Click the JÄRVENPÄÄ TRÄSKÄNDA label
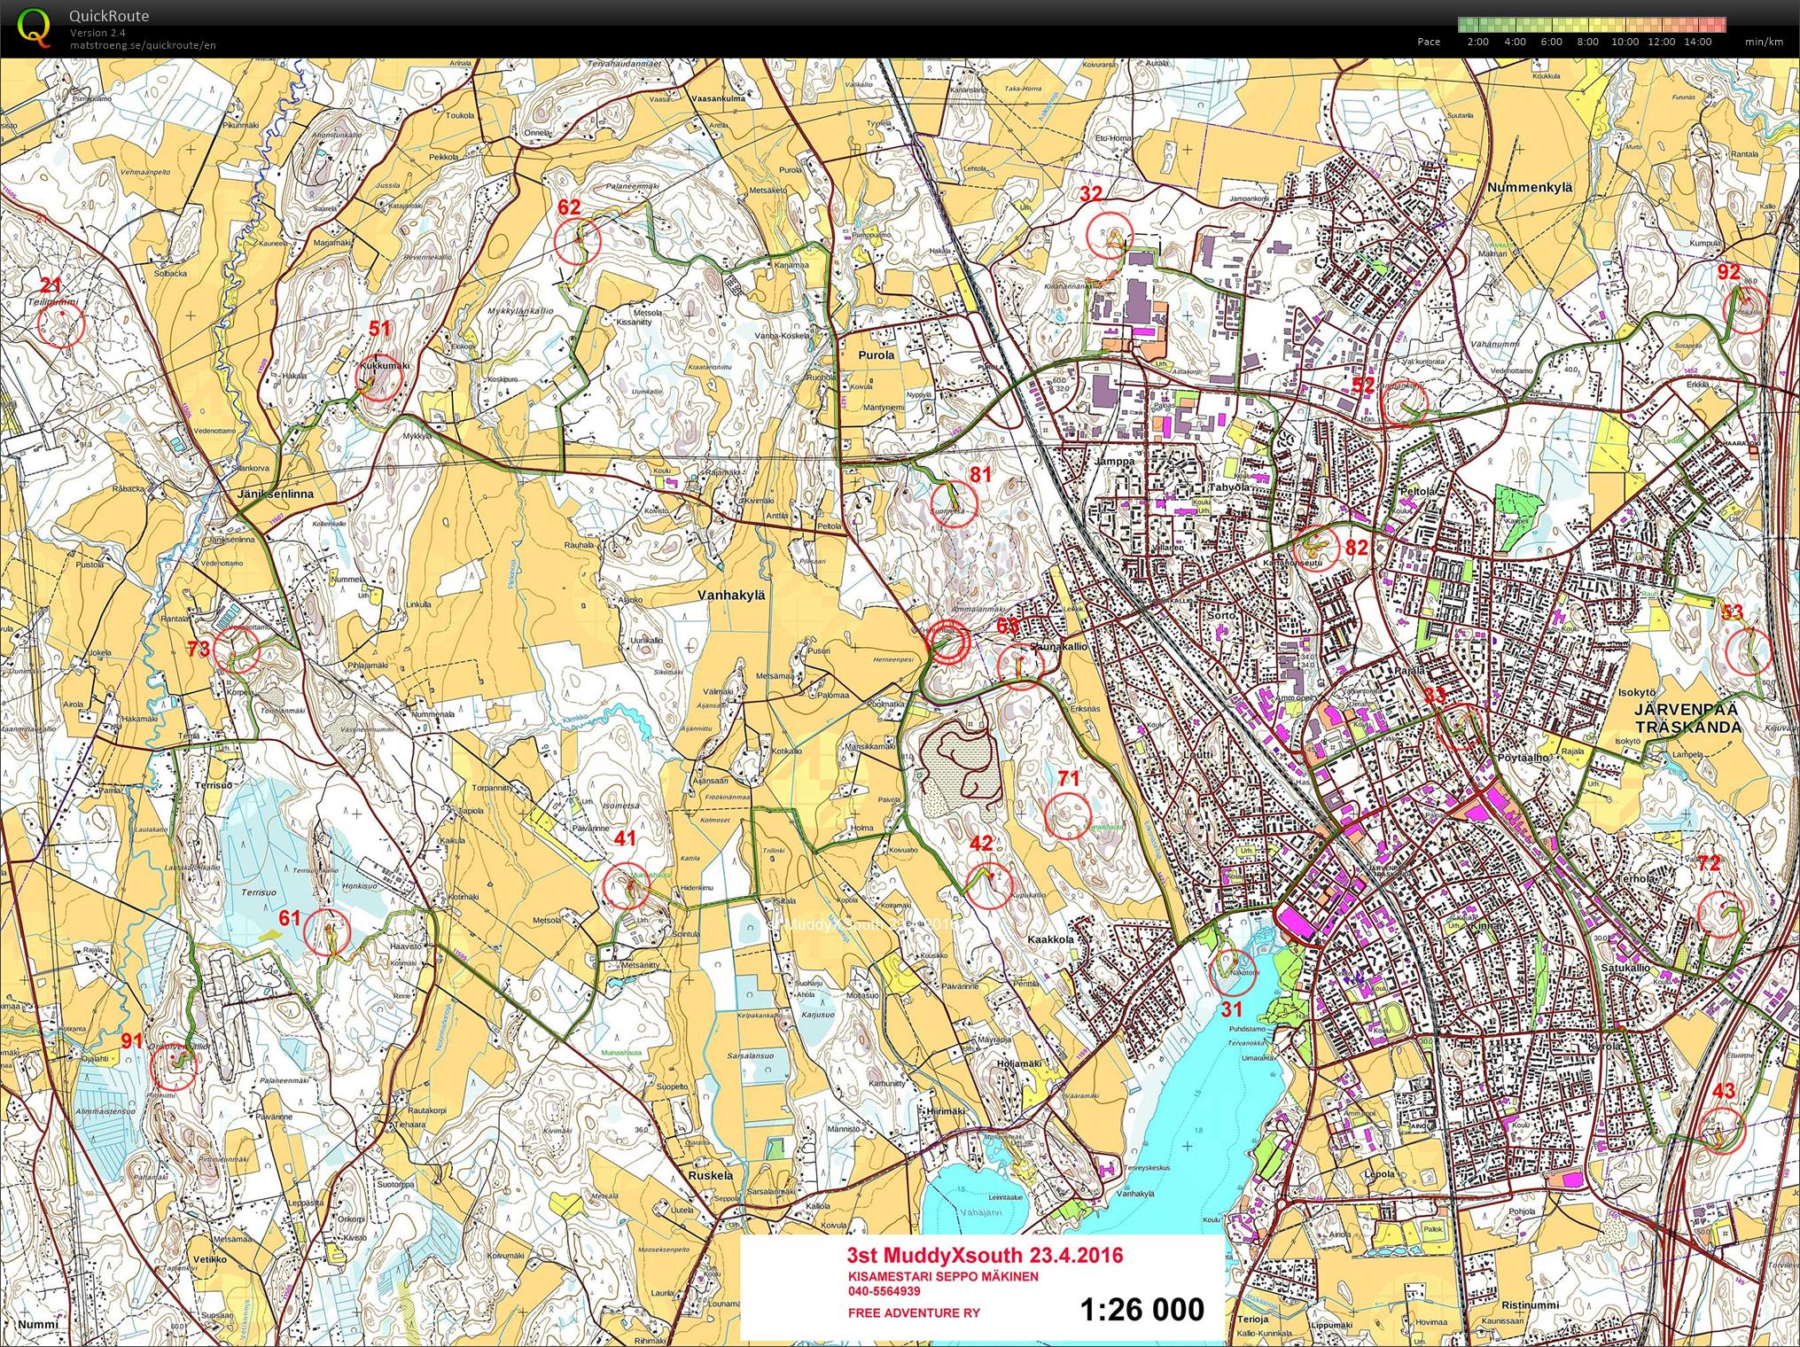The image size is (1800, 1347). (1688, 718)
